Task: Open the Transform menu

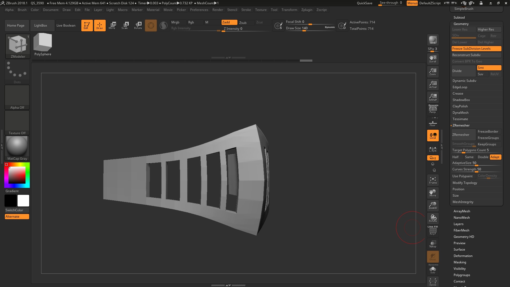Action: 289,10
